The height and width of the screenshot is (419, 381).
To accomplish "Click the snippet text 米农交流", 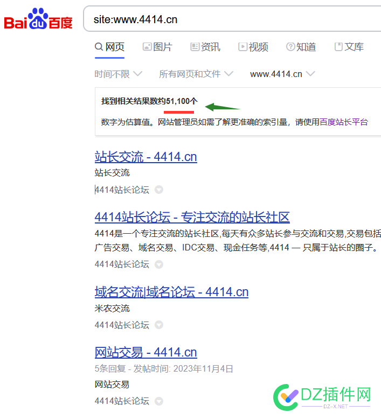I will (x=112, y=309).
